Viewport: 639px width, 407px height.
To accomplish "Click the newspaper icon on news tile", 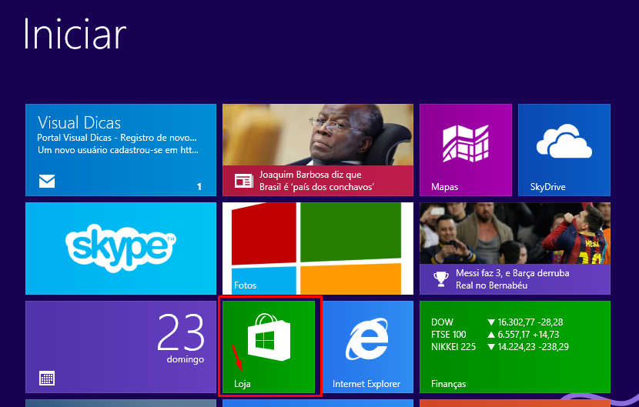I will 244,181.
